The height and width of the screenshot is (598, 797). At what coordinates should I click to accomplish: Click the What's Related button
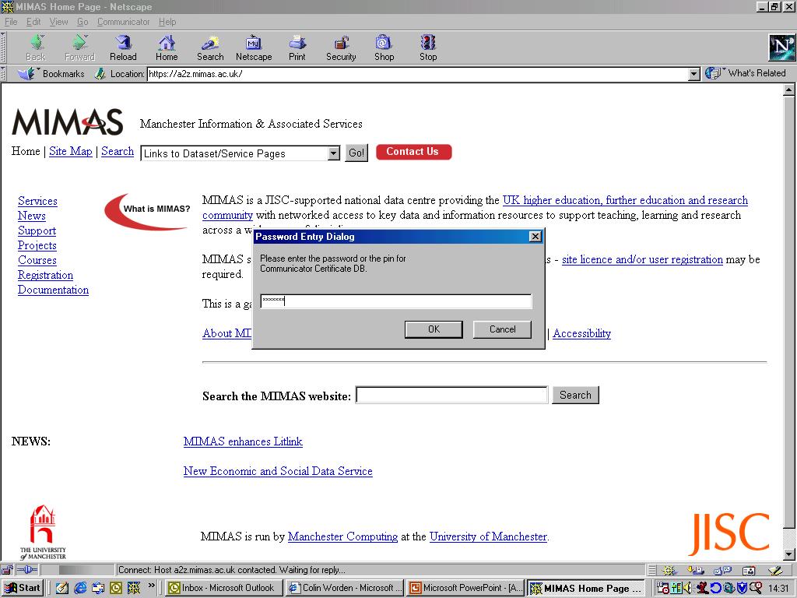(x=746, y=73)
